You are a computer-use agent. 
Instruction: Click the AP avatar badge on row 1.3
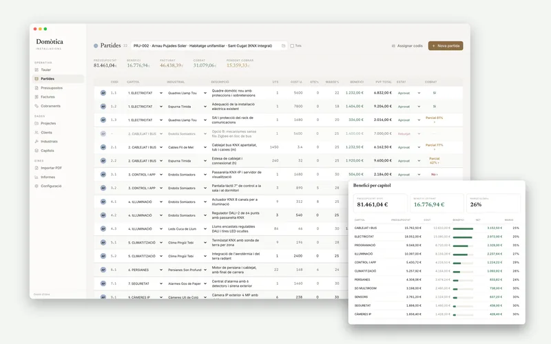103,120
